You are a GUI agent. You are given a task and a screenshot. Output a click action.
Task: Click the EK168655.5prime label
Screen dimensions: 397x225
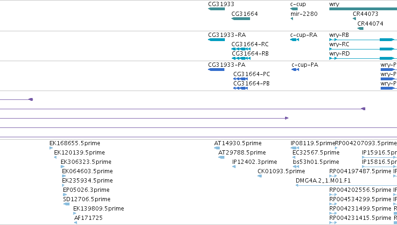(x=75, y=143)
